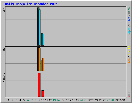This screenshot has width=132, height=103.
Task: Click the orange 'Sites' legend label
Action: click(x=129, y=62)
